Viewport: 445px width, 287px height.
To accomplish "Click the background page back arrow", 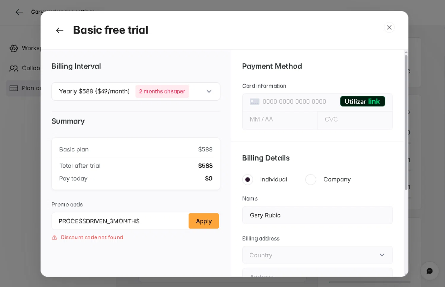I will 19,12.
